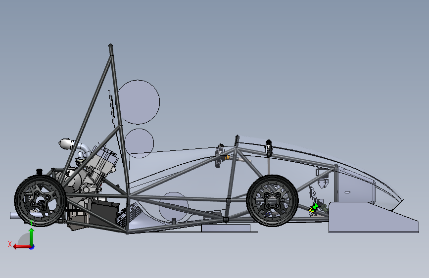Image resolution: width=429 pixels, height=278 pixels.
Task: Select the front wheel near the nose
Action: tap(273, 200)
